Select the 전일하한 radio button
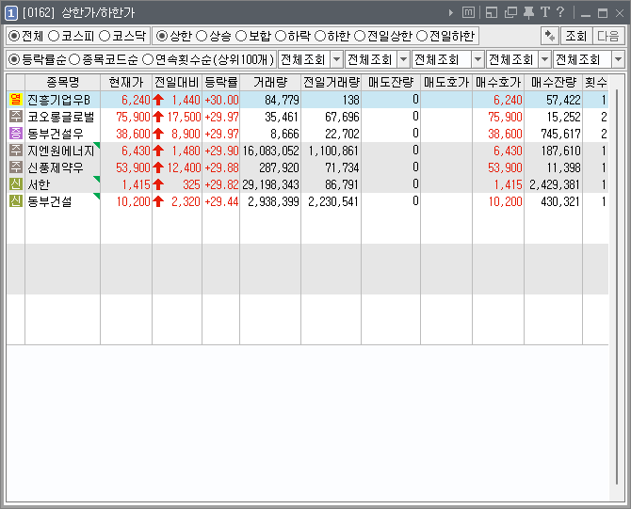Screen dimensions: 631x509 tap(421, 36)
